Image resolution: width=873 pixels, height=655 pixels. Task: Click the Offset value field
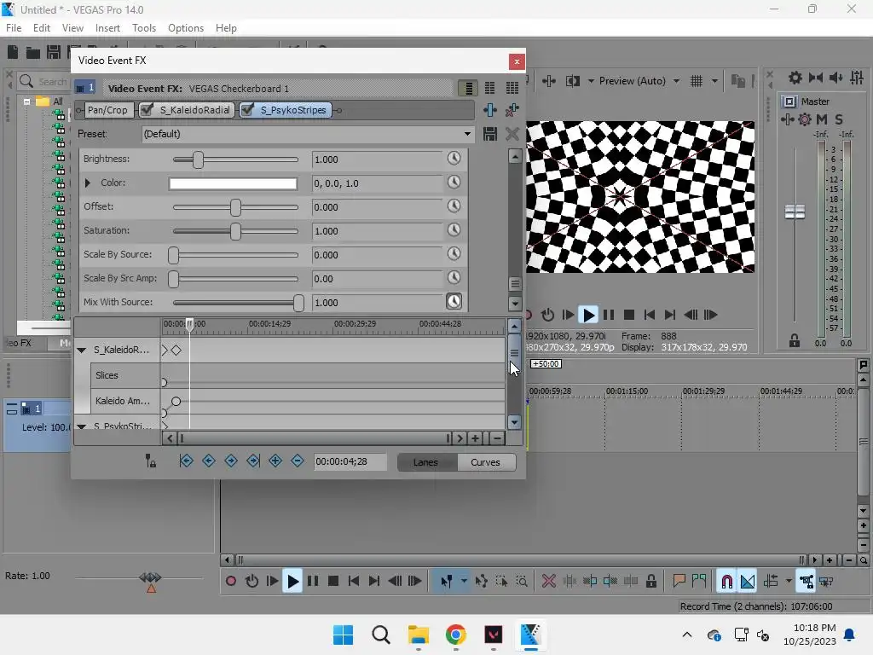pos(377,207)
